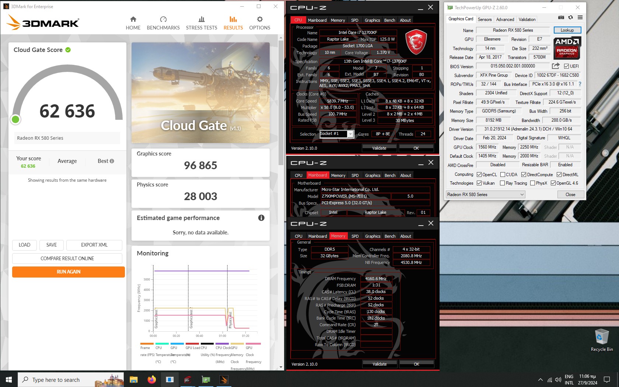Click the AMD Radeon Graphics logo in GPU-Z
Image resolution: width=619 pixels, height=387 pixels.
[x=567, y=48]
